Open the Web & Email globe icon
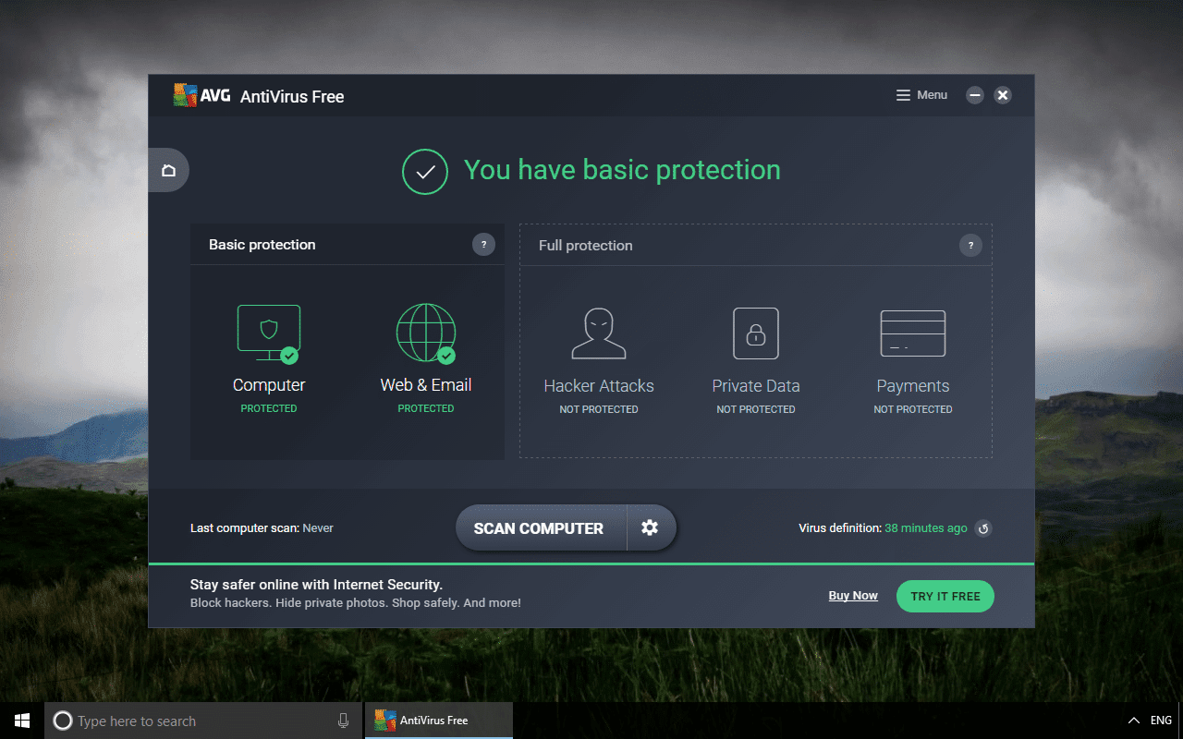 click(426, 333)
